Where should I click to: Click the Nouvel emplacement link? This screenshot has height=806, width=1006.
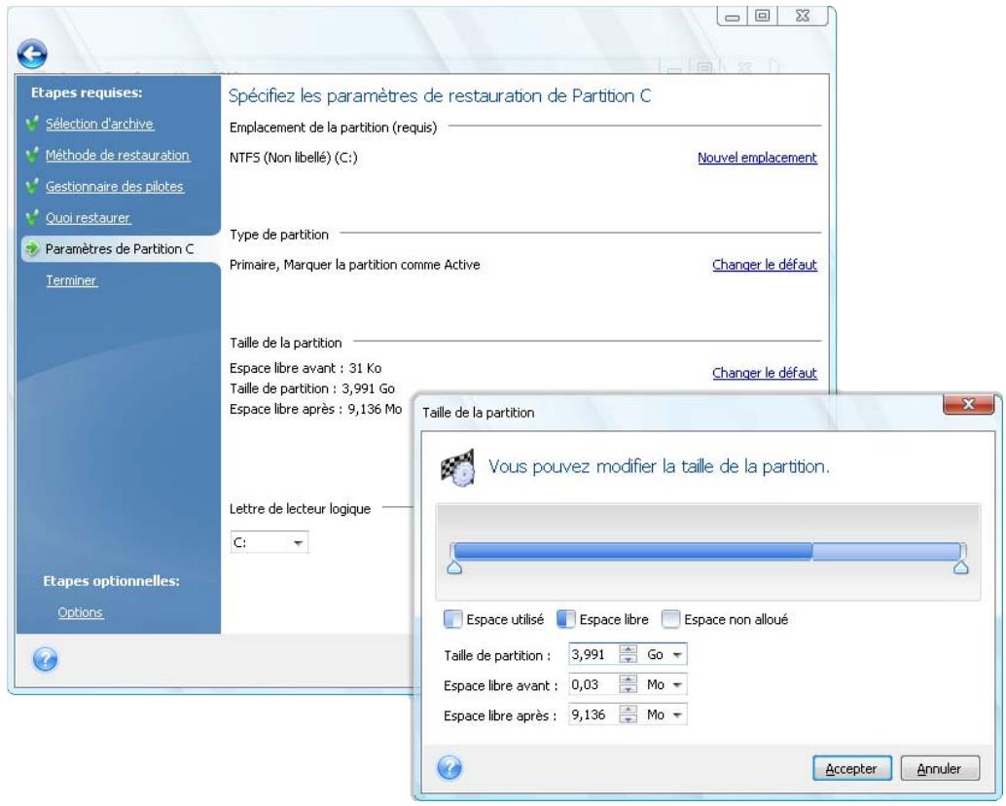757,158
